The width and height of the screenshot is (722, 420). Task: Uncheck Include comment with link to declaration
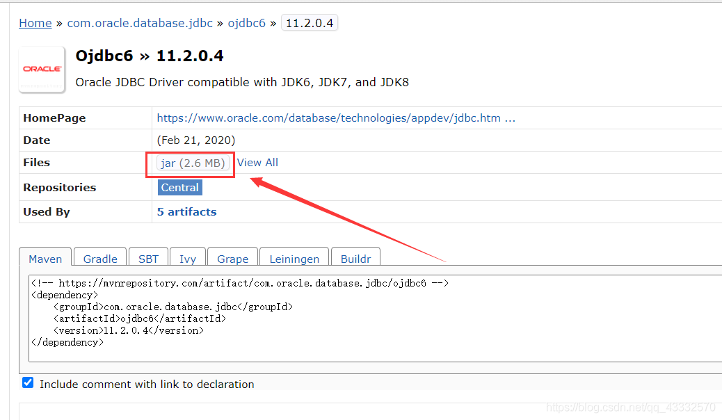tap(28, 382)
